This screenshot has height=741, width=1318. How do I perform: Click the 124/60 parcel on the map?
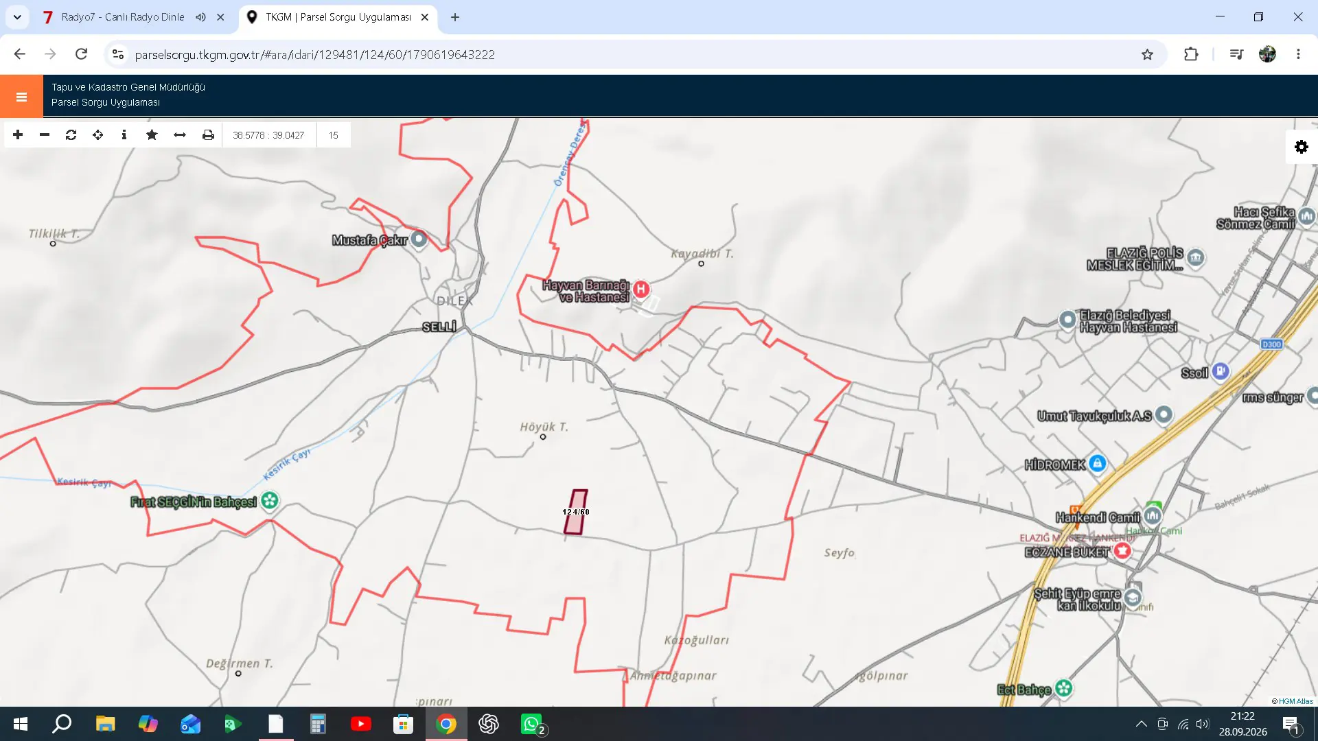point(576,512)
